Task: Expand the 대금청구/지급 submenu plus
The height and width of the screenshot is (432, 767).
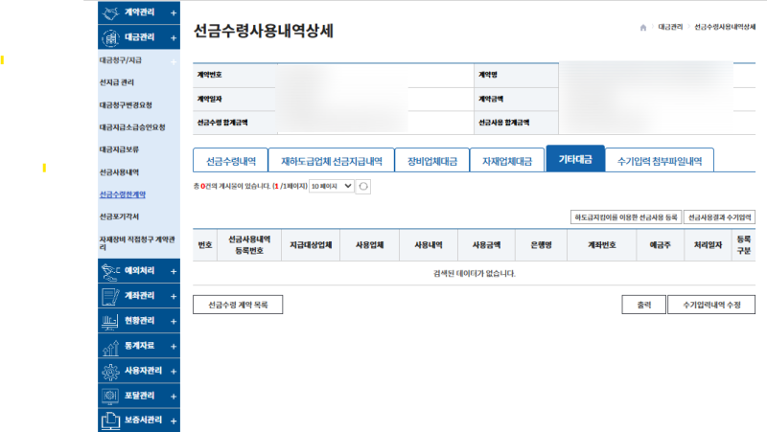Action: coord(174,62)
